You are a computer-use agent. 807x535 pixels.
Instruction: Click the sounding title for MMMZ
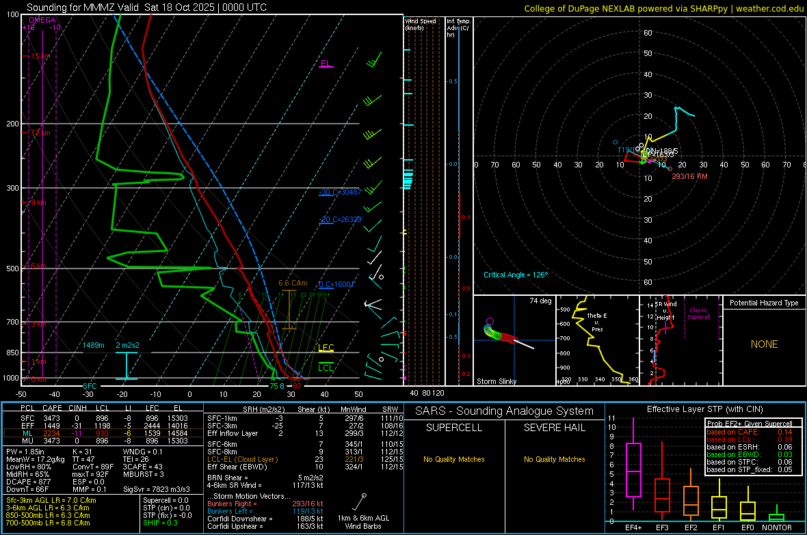[146, 8]
